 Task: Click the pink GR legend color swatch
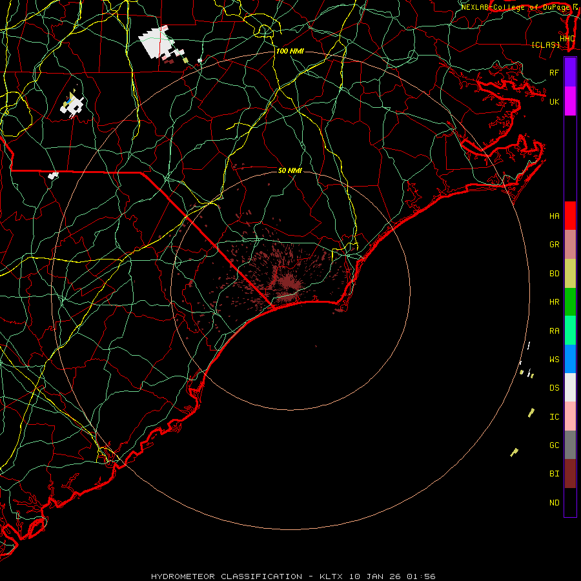click(570, 245)
